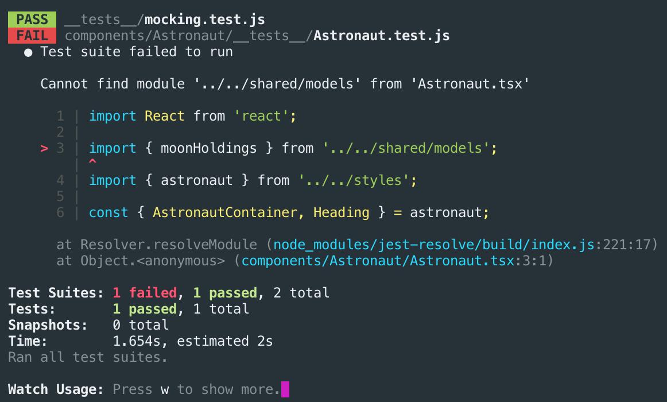The width and height of the screenshot is (667, 402).
Task: Click the red FAIL badge
Action: [x=32, y=36]
